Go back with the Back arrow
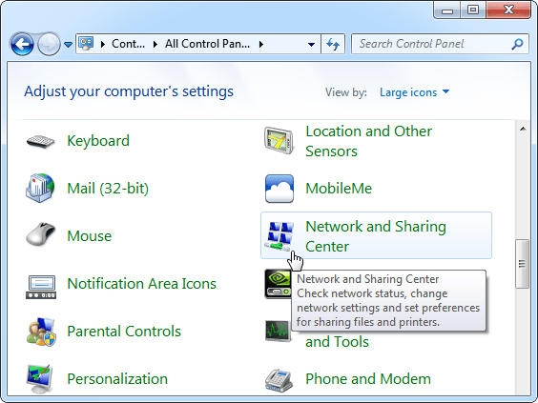This screenshot has width=538, height=403. [x=22, y=44]
